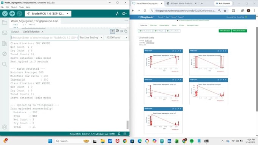Screen dimensions: 258x145
Task: Open the Public View tab in ThingSpeak
Action: point(153,25)
